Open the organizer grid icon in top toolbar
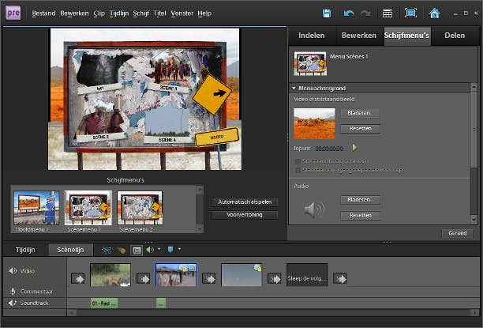 click(x=388, y=13)
